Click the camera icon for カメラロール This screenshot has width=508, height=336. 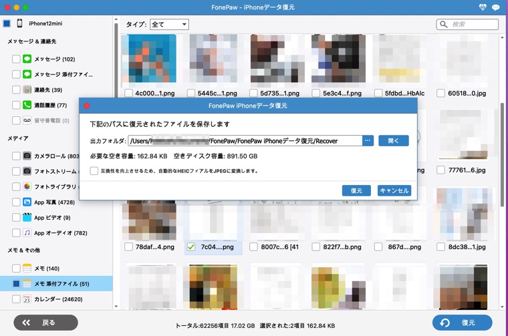[x=27, y=156]
